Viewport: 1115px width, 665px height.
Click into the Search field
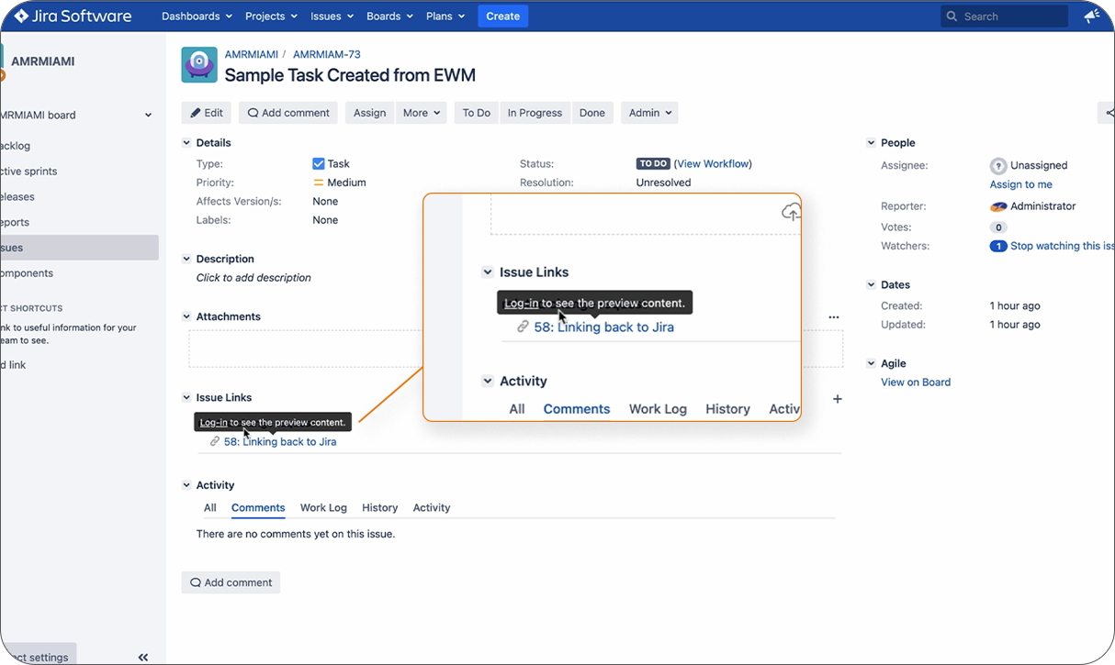1005,17
